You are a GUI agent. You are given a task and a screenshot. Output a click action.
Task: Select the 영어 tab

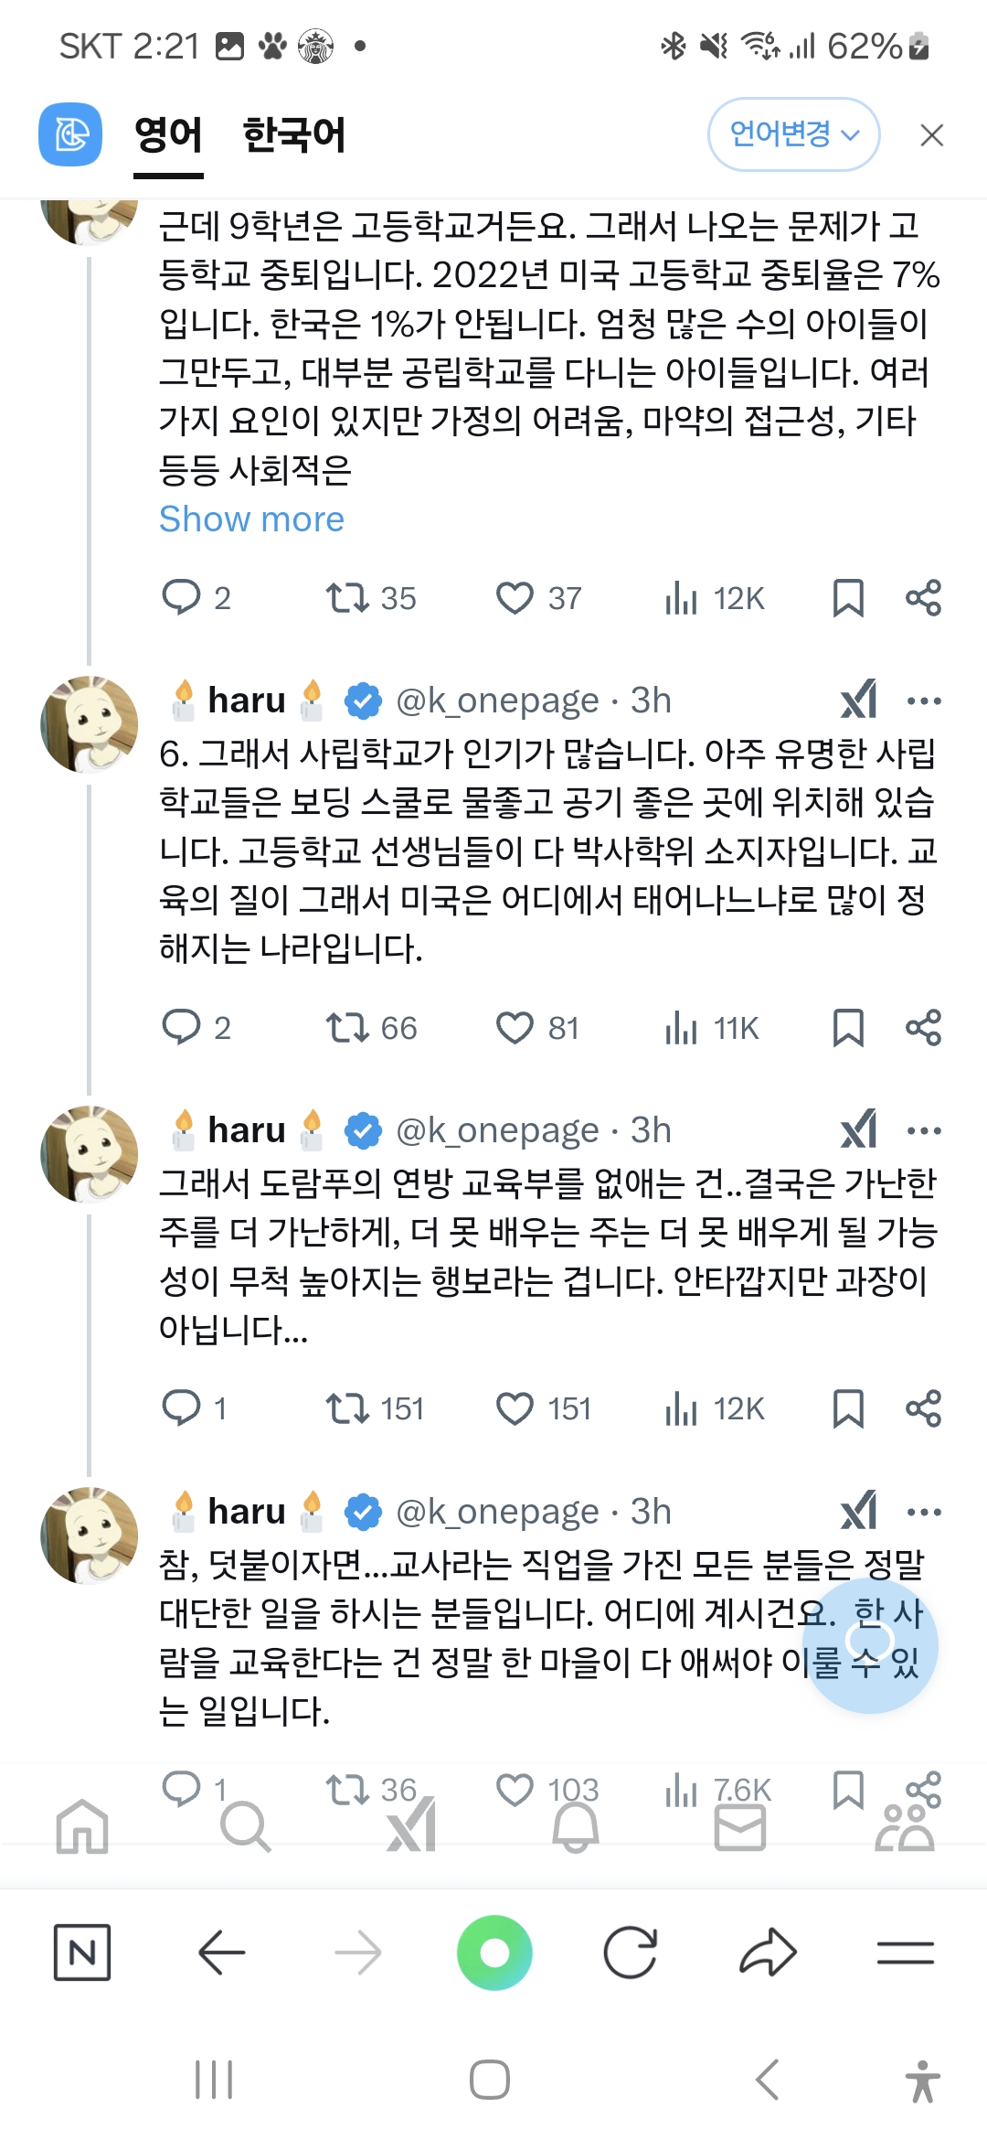pos(168,135)
